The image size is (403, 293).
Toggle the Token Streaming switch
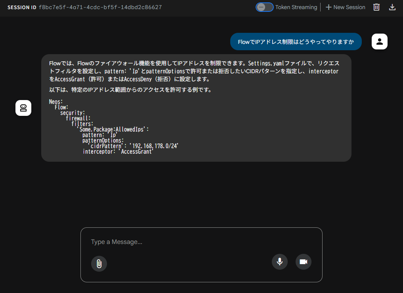[264, 7]
